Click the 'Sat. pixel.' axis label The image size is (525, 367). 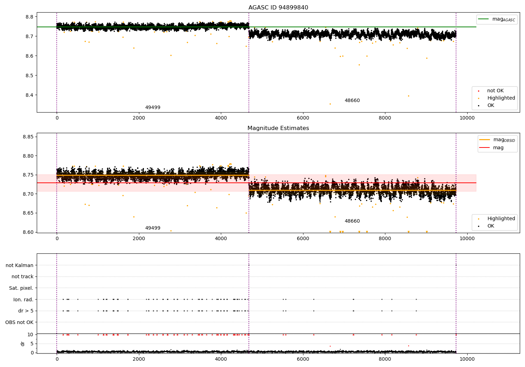21,288
